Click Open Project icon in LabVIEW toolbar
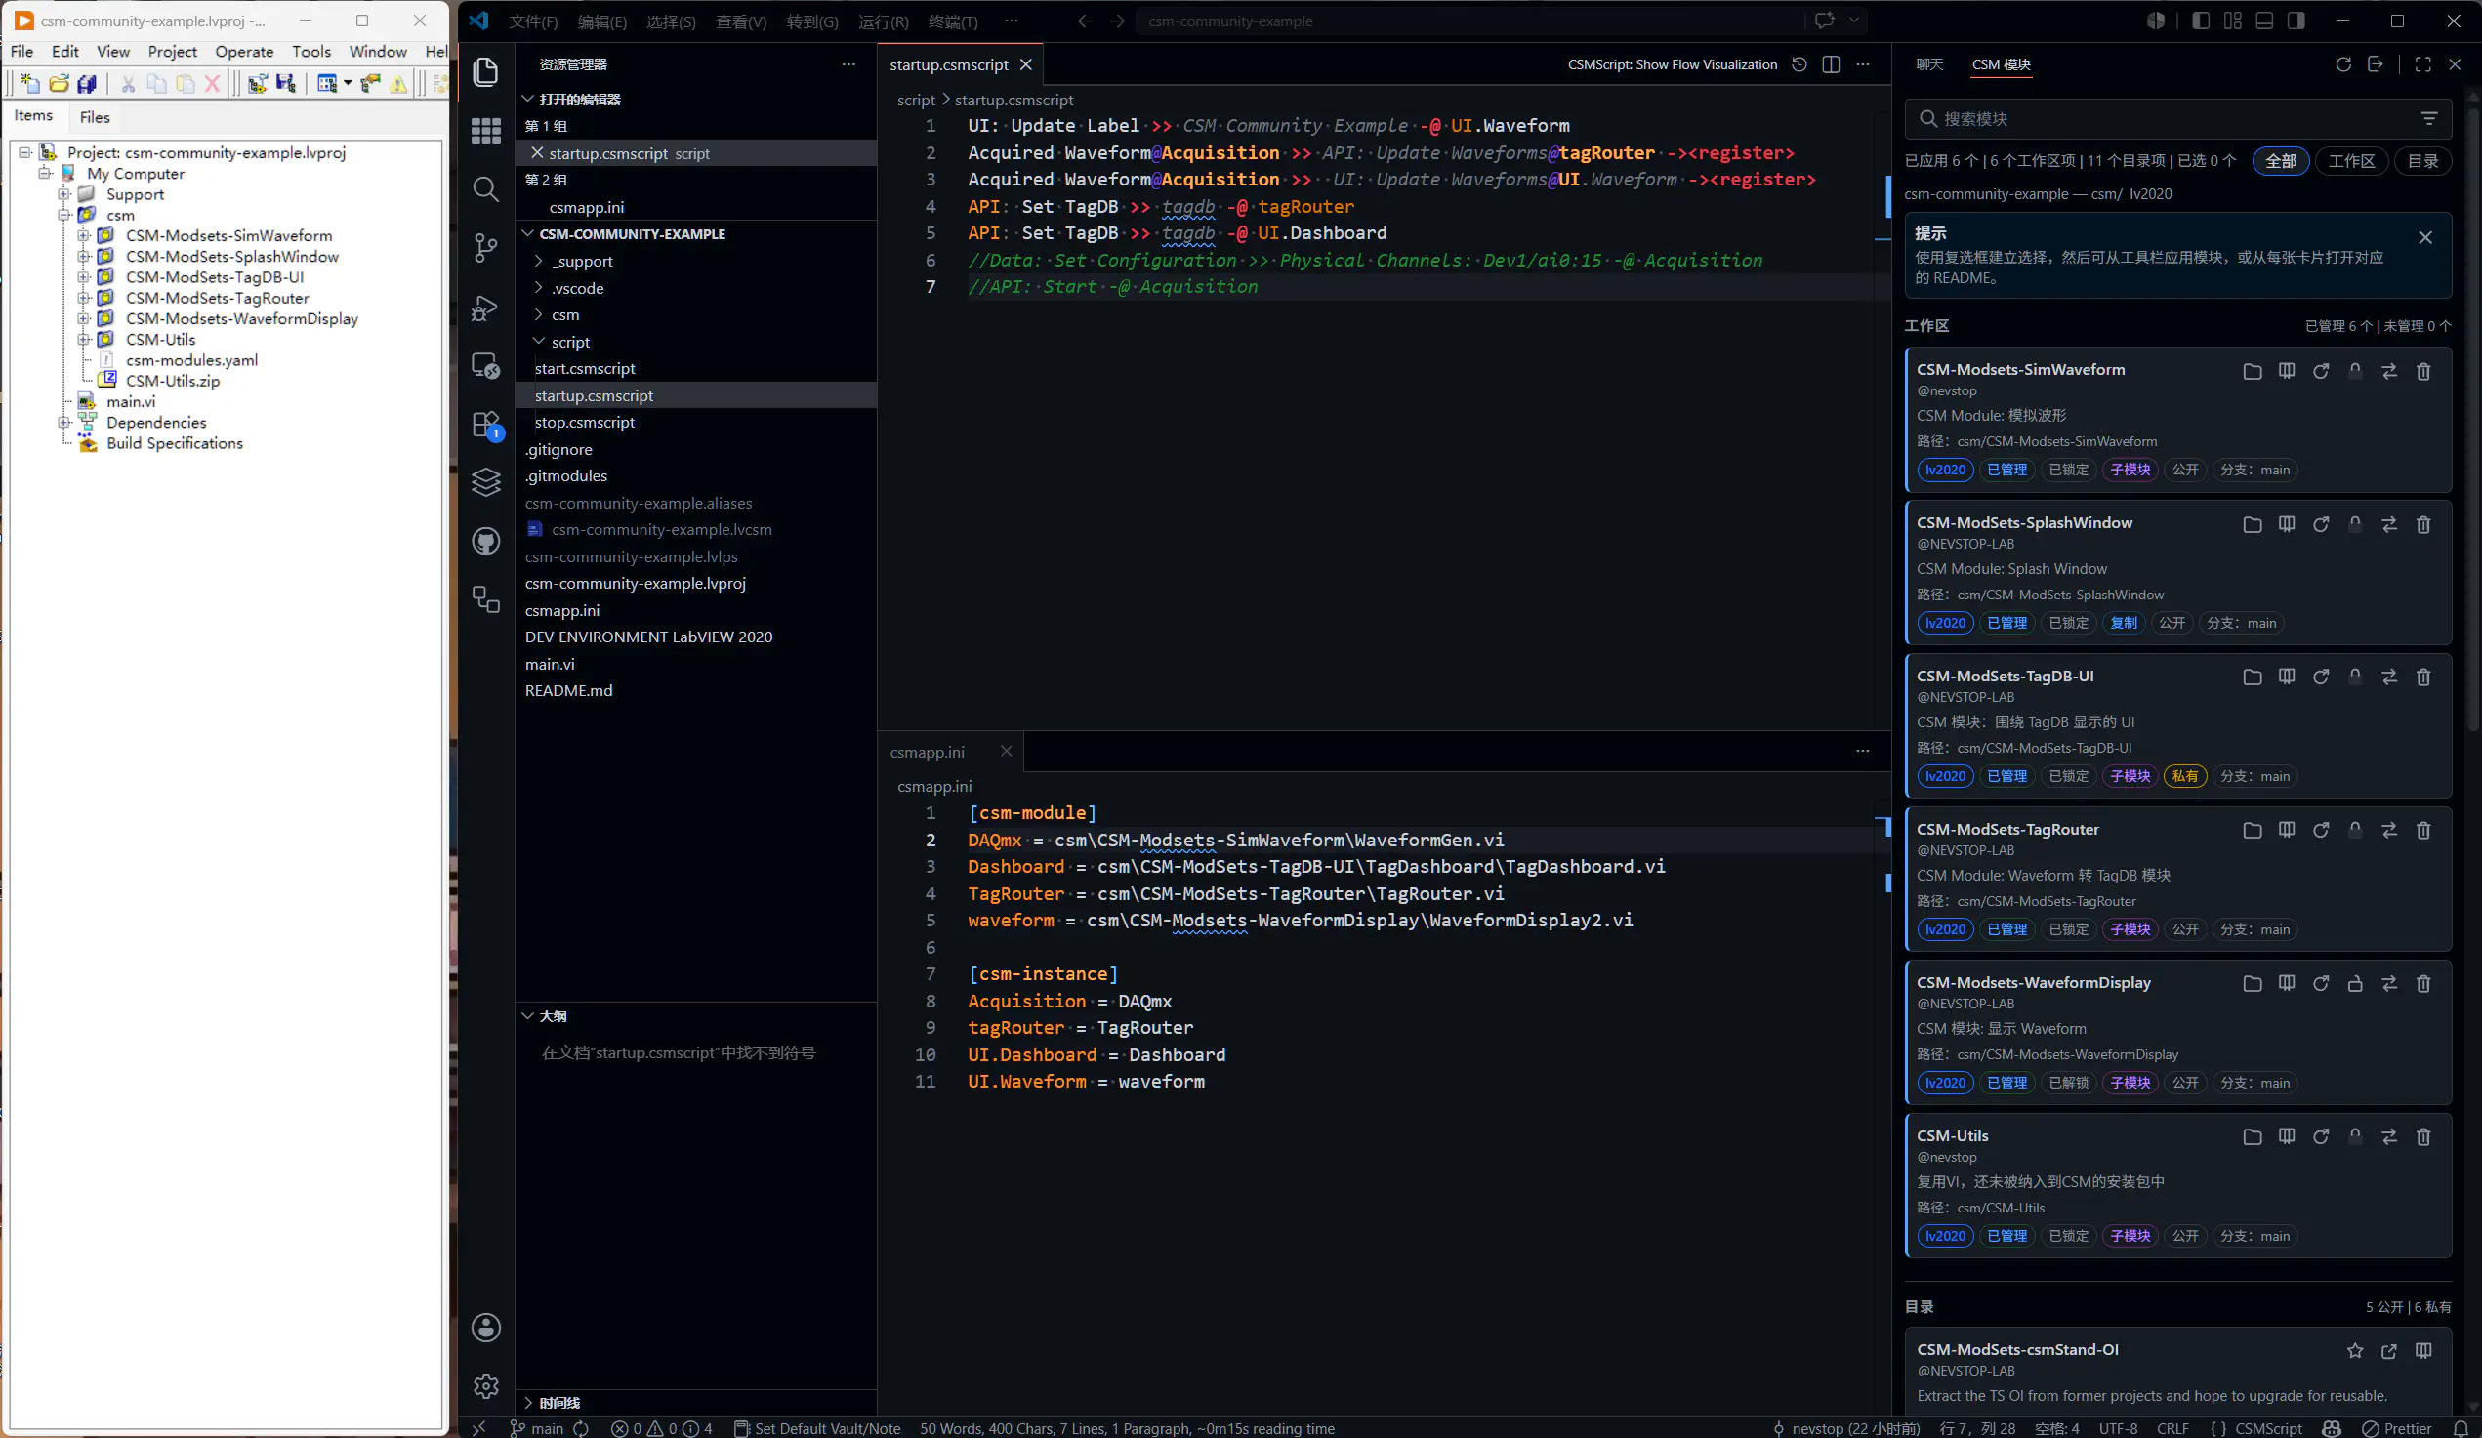 (60, 84)
